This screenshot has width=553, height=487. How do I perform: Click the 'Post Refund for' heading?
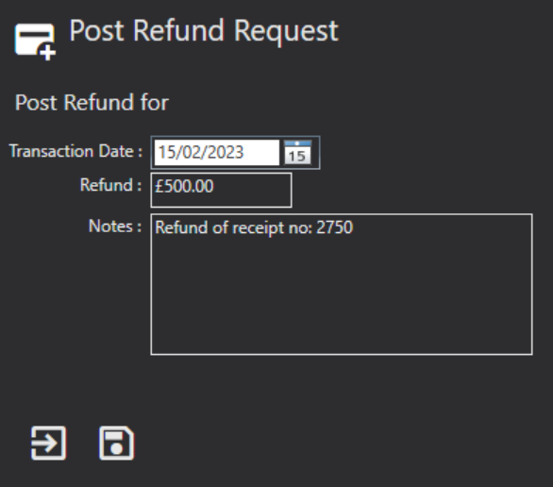tap(92, 103)
